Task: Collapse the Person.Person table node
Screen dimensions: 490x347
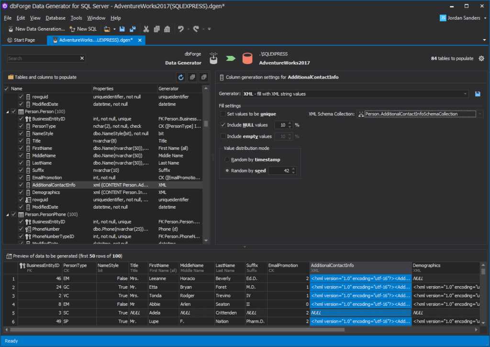Action: coord(8,112)
